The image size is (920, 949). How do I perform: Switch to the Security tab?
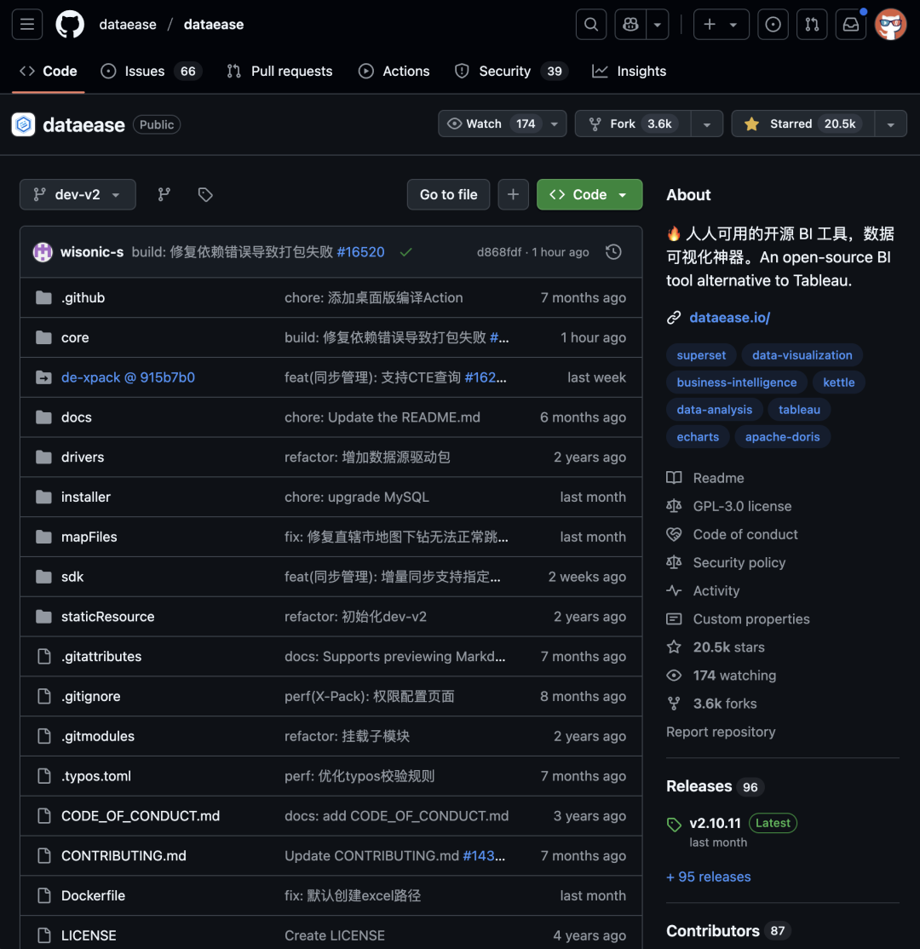coord(511,71)
